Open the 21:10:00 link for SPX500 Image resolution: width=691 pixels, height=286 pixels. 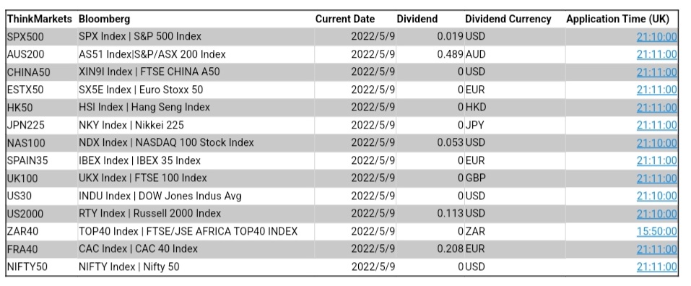tap(656, 37)
